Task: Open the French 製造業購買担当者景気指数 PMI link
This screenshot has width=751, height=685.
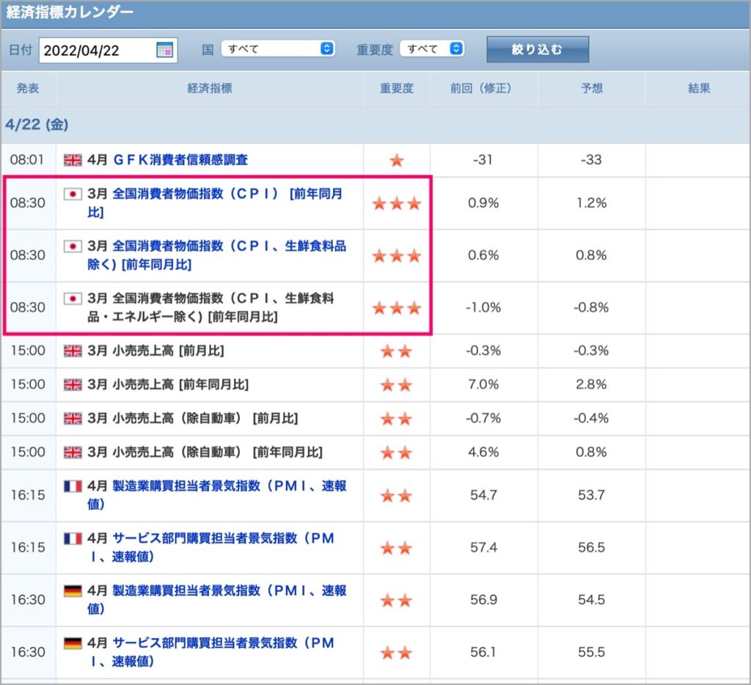Action: click(216, 495)
